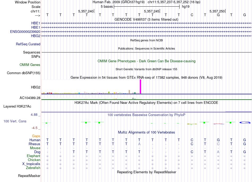Click the faded C base in the Rhesus row
This screenshot has height=182, width=252.
tap(218, 144)
